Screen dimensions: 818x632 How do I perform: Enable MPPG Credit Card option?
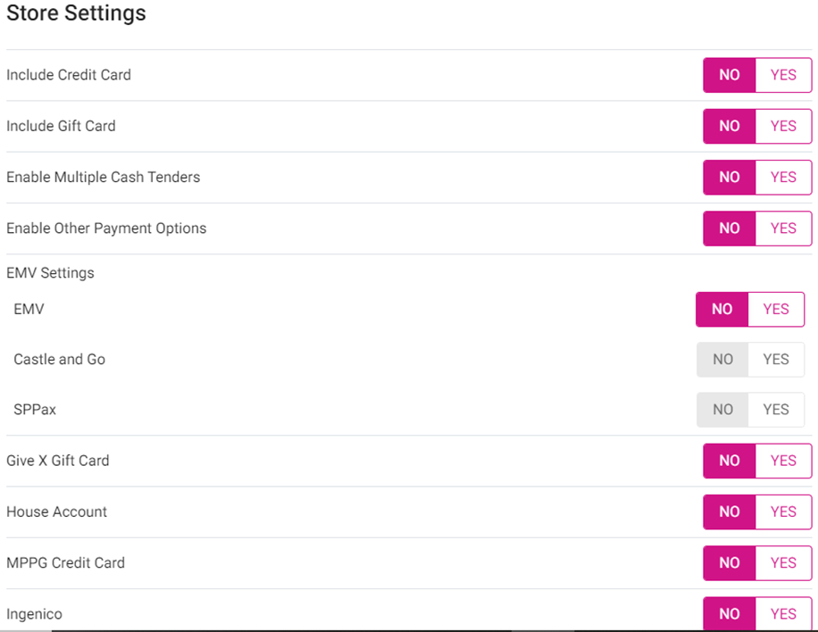coord(783,562)
